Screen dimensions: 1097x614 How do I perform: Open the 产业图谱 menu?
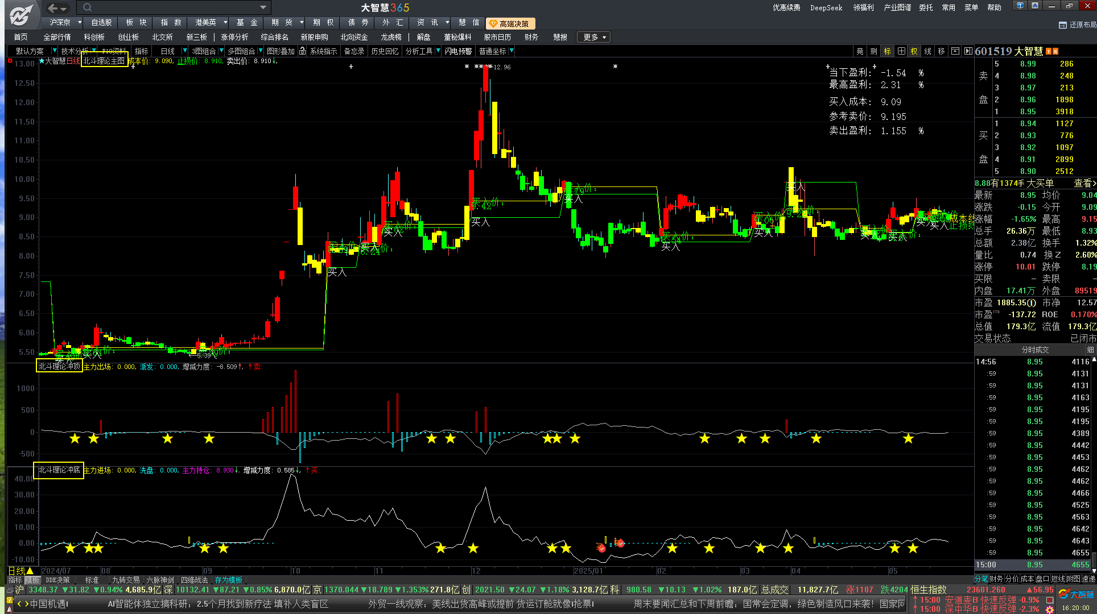tap(897, 7)
